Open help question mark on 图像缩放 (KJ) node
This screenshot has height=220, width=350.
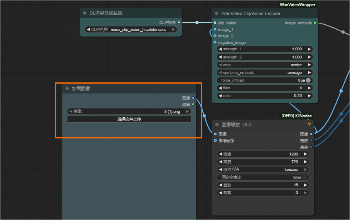pos(309,124)
